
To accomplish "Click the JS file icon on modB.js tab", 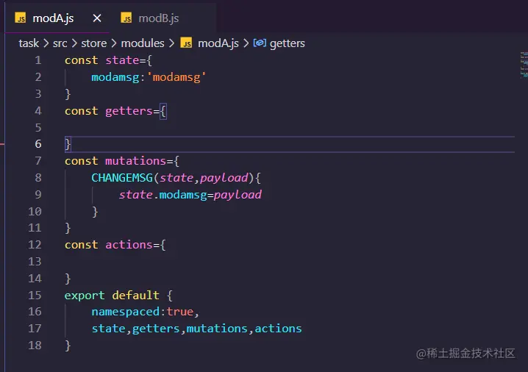I will click(126, 18).
